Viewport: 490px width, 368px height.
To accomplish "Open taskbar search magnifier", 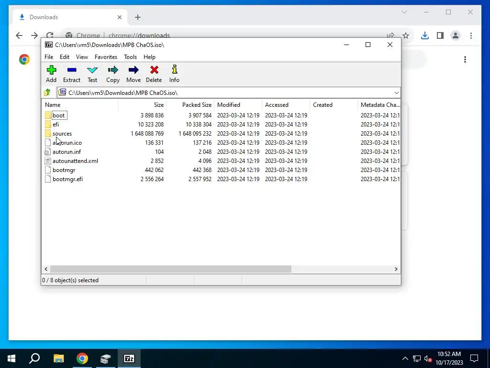I will click(x=34, y=358).
